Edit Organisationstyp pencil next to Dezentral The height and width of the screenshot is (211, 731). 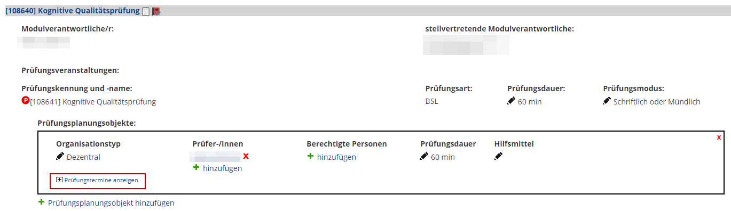click(60, 156)
